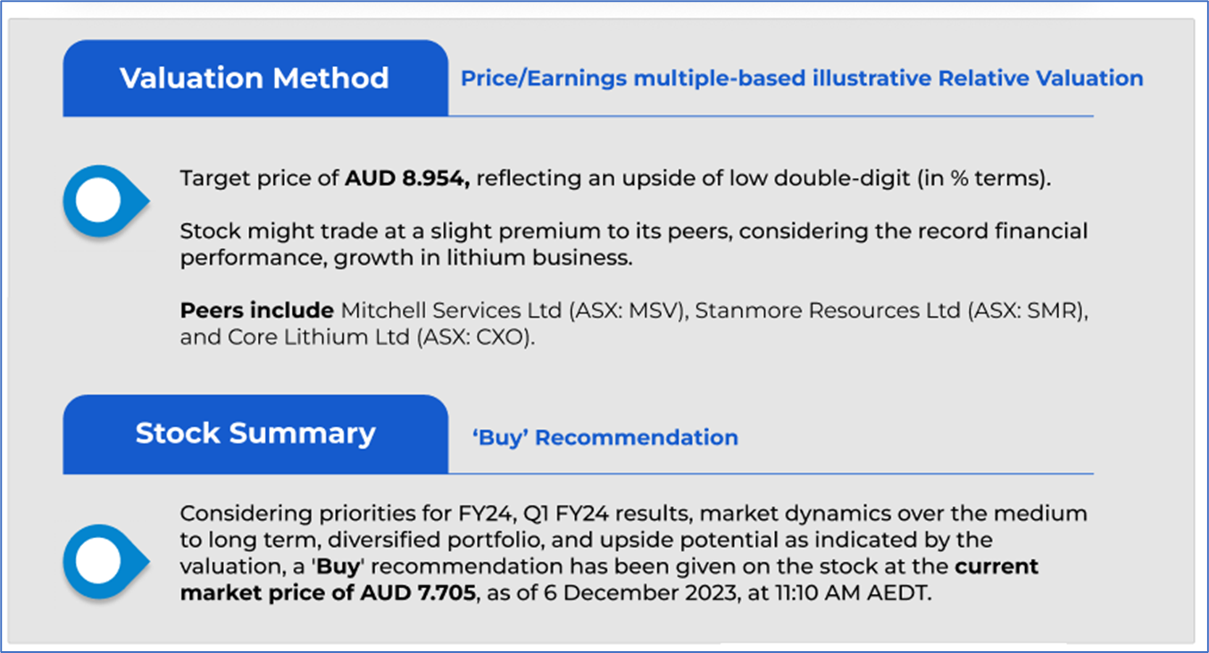
Task: Click Stanmore Resources Ltd (ASX: SMR)
Action: (x=892, y=310)
